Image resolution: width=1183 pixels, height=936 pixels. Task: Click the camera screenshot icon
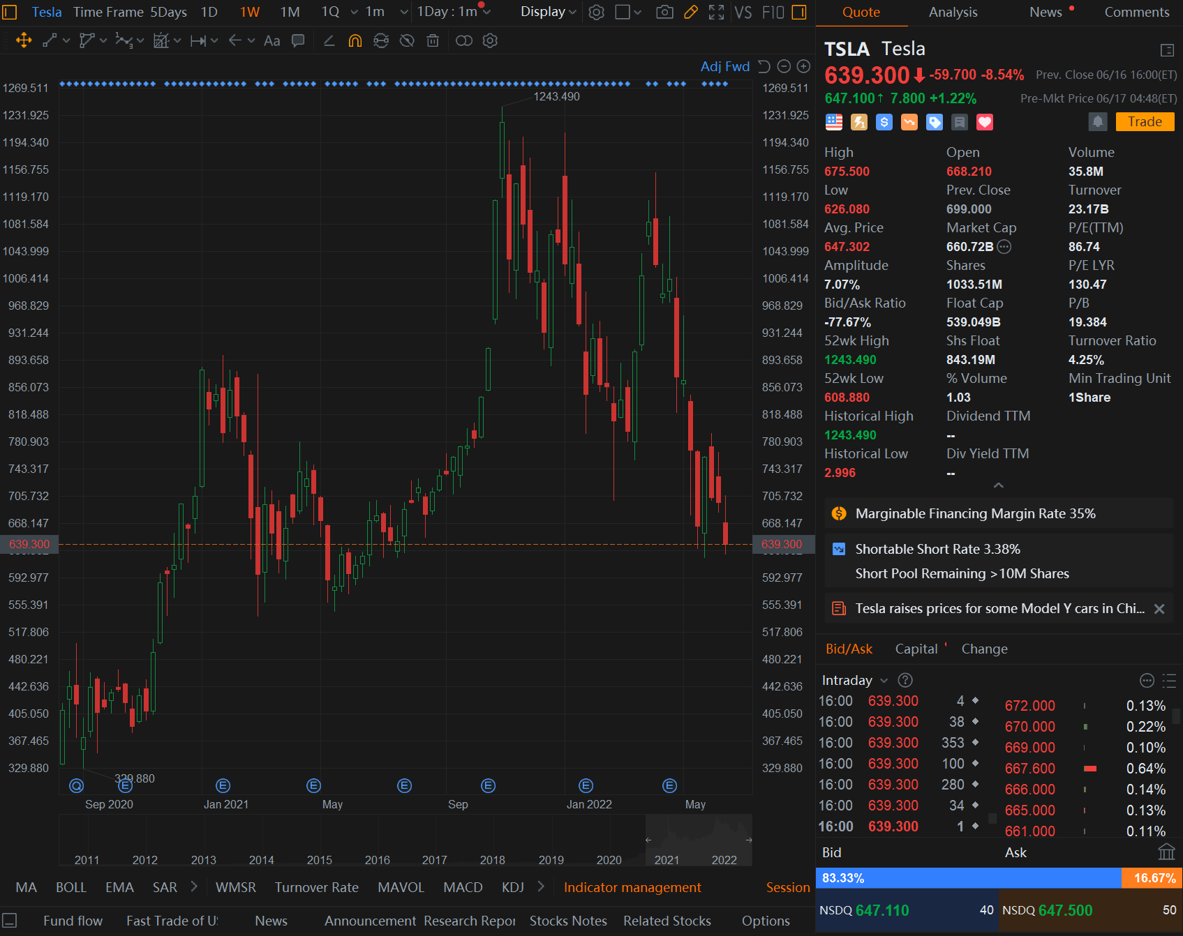click(664, 12)
